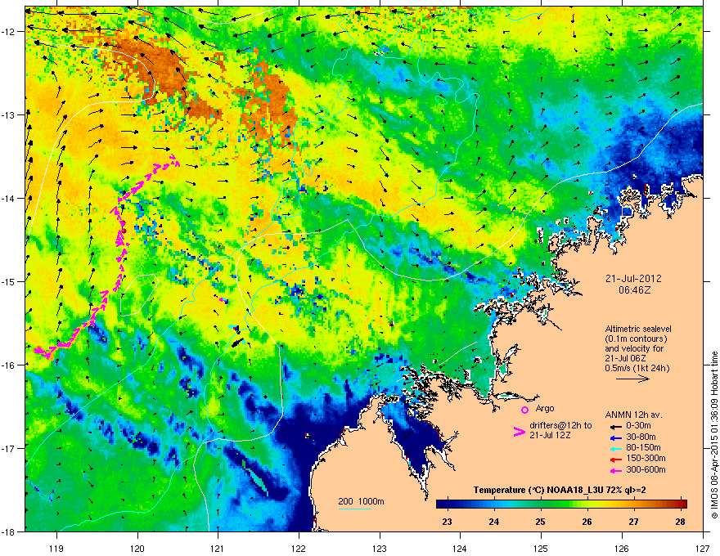Click the blue 30-80m ANMN arrow
Image resolution: width=720 pixels, height=556 pixels.
(614, 437)
